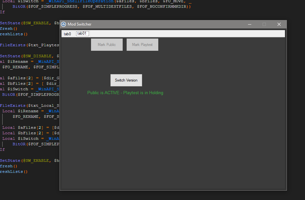Click the Mark Playtest button
The width and height of the screenshot is (305, 200).
click(142, 45)
